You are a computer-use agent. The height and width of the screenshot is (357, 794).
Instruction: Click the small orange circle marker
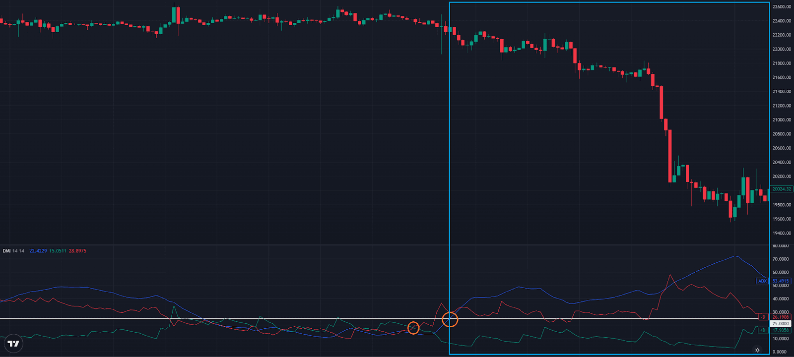click(413, 328)
